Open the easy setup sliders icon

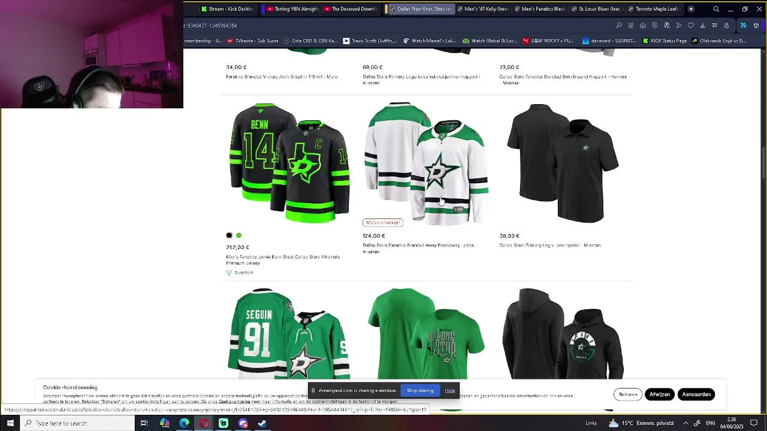(715, 25)
